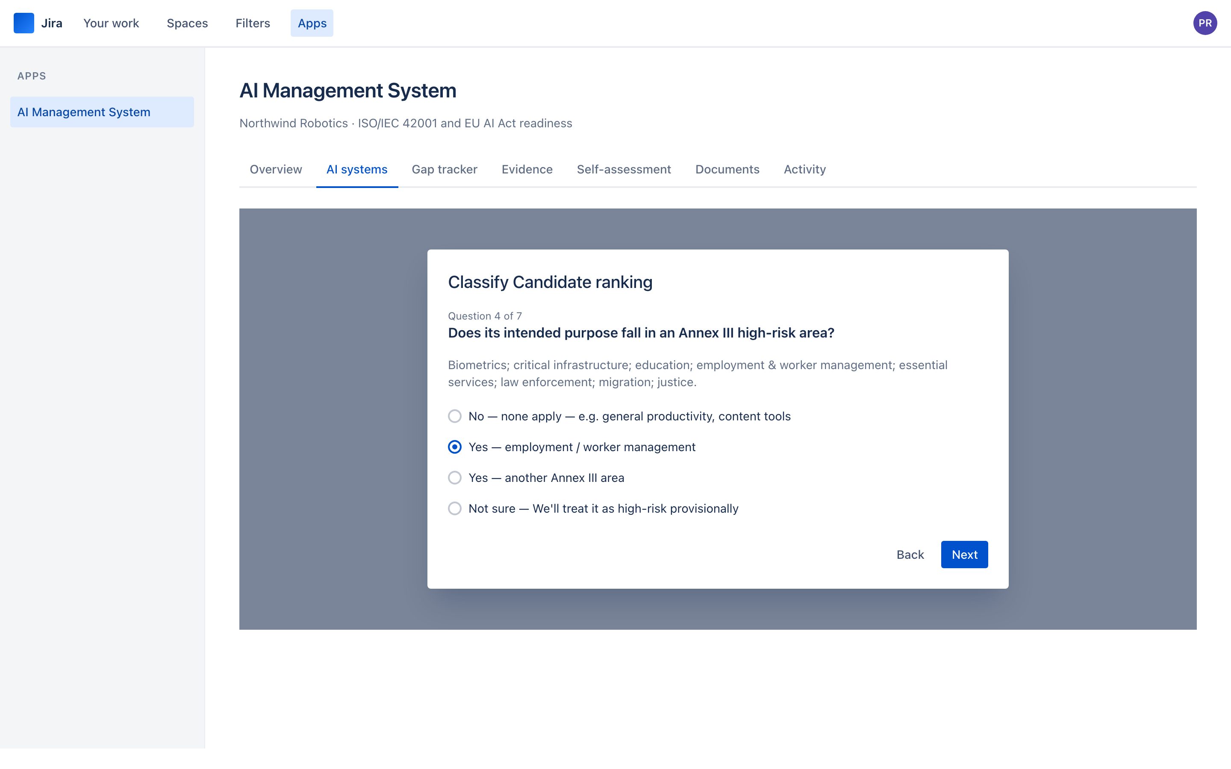
Task: Select AI Management System in sidebar
Action: point(102,112)
